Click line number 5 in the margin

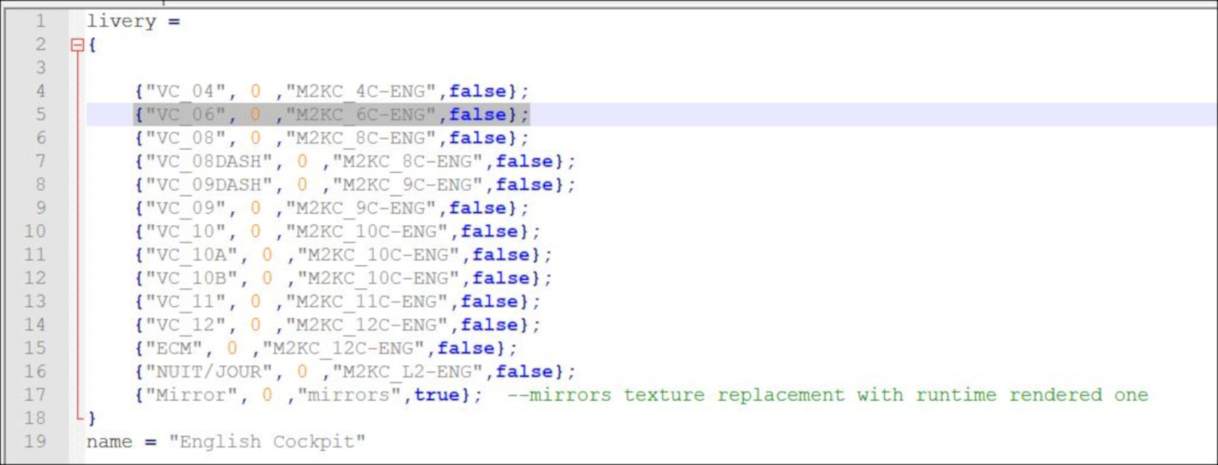pos(40,114)
